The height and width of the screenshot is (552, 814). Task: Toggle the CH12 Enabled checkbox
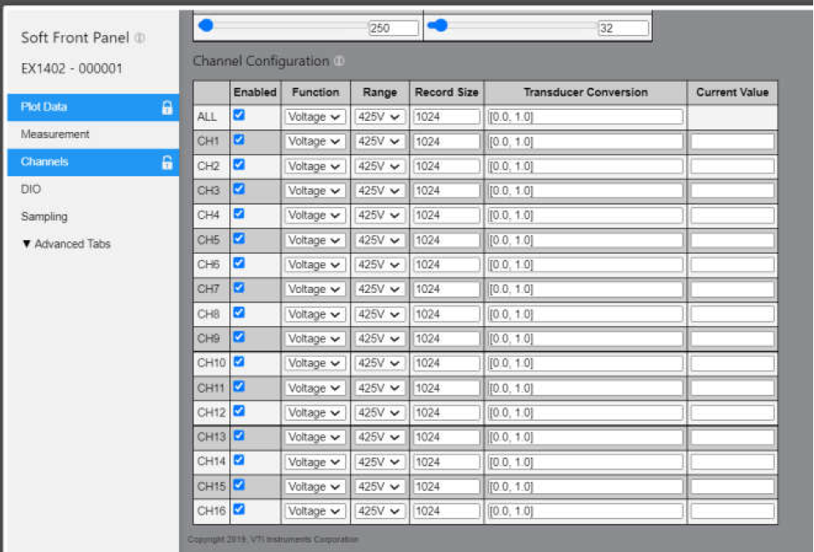click(x=239, y=411)
